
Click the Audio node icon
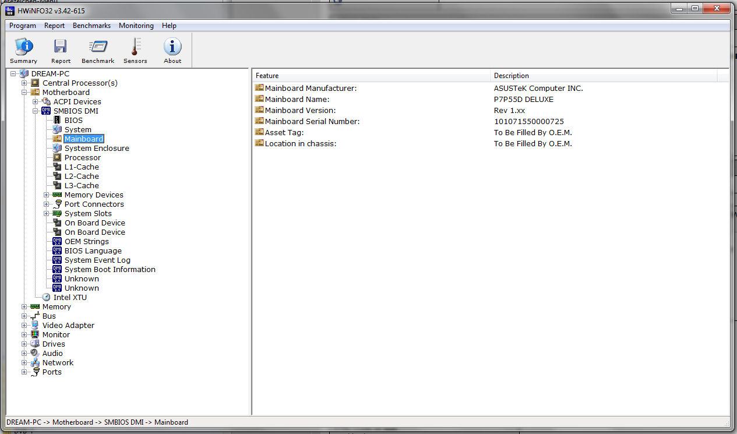pyautogui.click(x=35, y=354)
